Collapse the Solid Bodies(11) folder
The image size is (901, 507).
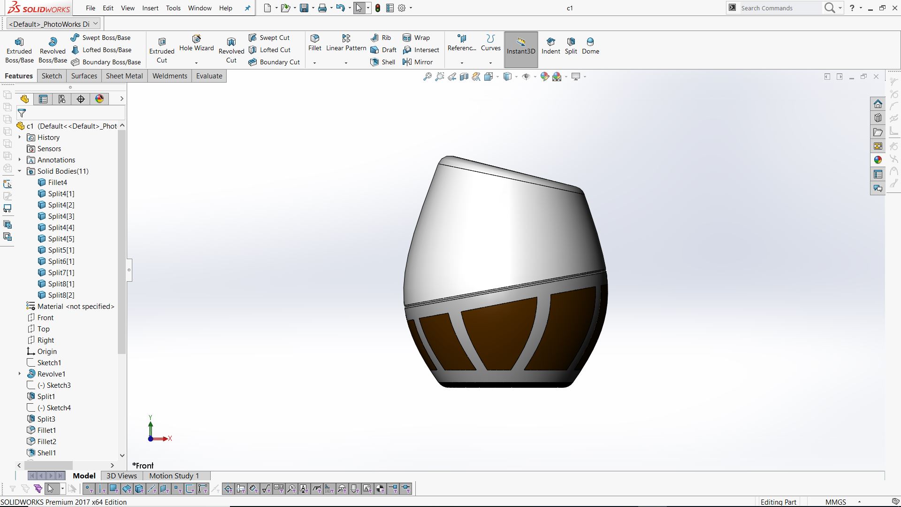(x=20, y=171)
